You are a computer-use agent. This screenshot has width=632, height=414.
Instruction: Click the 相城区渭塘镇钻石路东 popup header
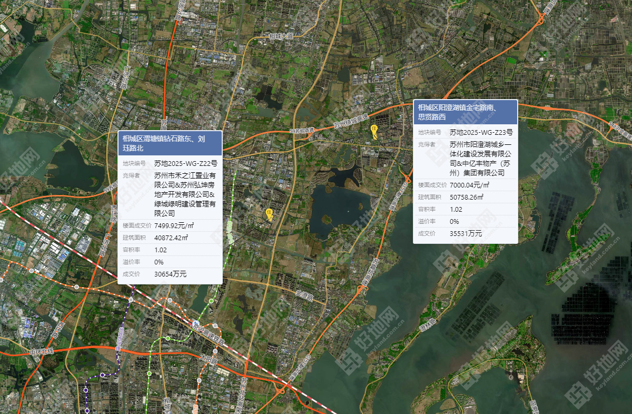coord(170,143)
